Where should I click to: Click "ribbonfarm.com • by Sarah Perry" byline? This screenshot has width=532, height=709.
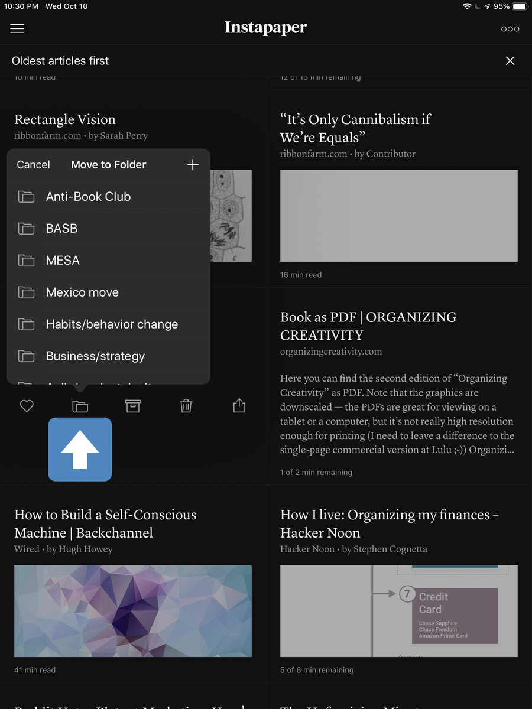click(x=81, y=136)
